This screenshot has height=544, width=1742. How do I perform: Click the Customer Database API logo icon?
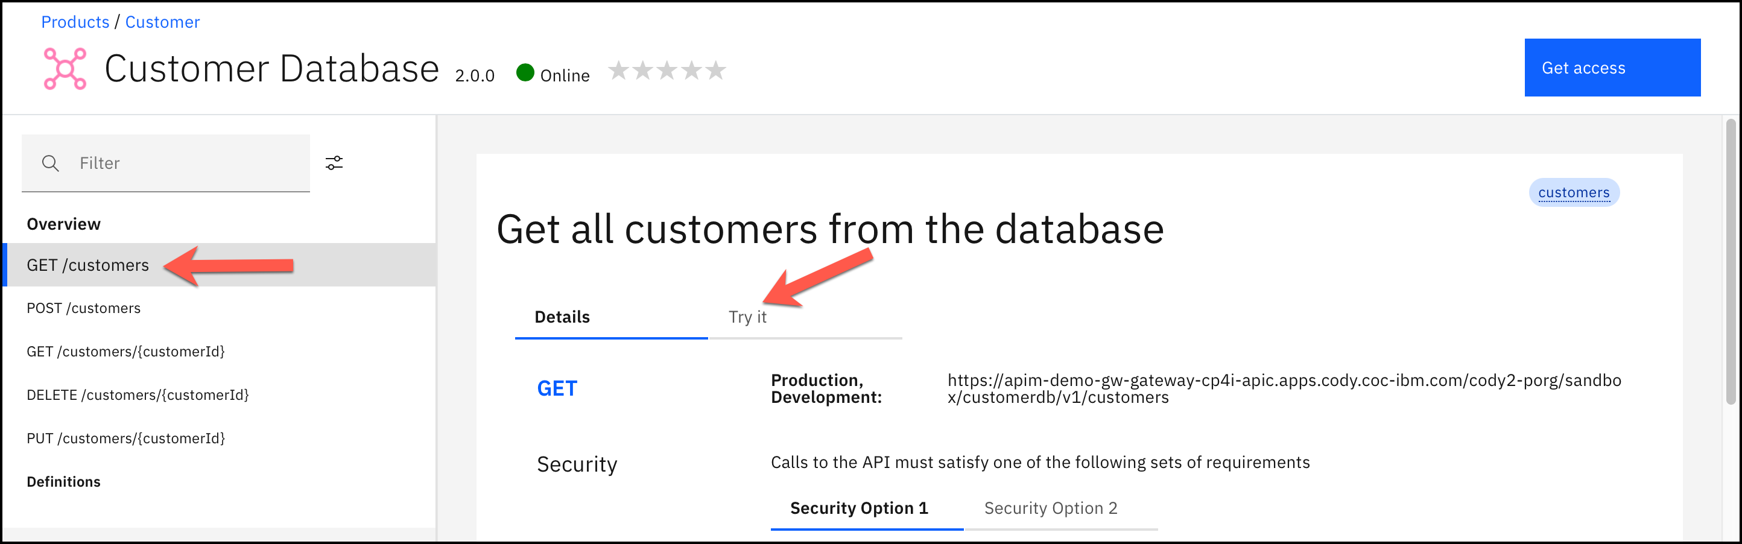(65, 68)
